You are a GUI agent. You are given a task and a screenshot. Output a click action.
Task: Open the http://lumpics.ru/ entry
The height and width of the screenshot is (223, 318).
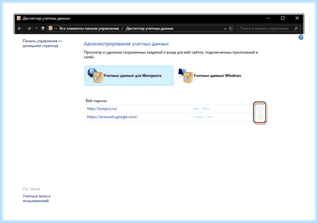tap(102, 109)
